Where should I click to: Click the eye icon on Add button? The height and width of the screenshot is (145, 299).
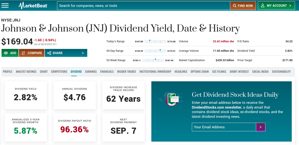[6, 53]
